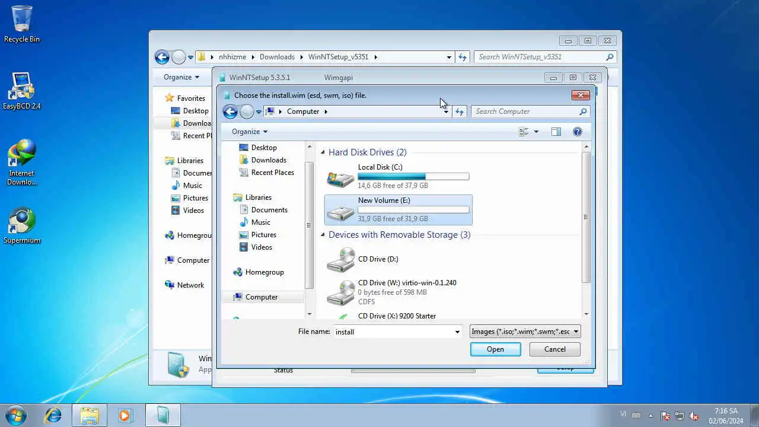759x427 pixels.
Task: Click nhhizme breadcrumb in Explorer window
Action: (x=232, y=57)
